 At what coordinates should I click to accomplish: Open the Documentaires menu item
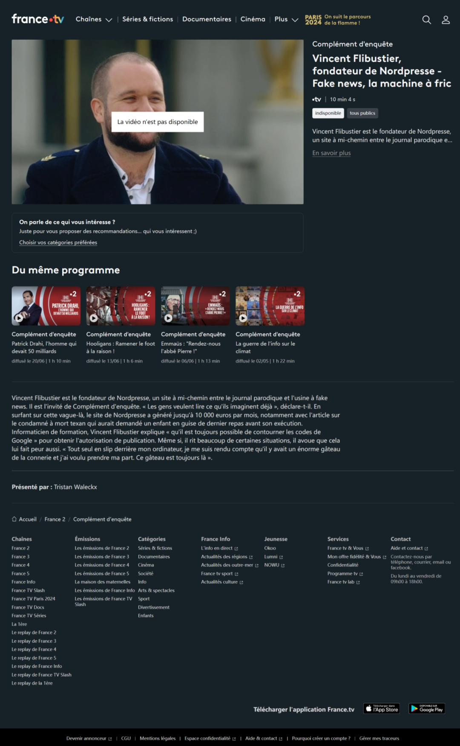click(x=207, y=19)
